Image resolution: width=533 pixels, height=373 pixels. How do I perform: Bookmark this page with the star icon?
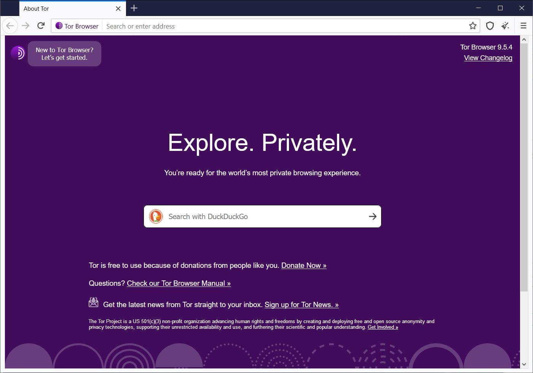click(x=473, y=26)
